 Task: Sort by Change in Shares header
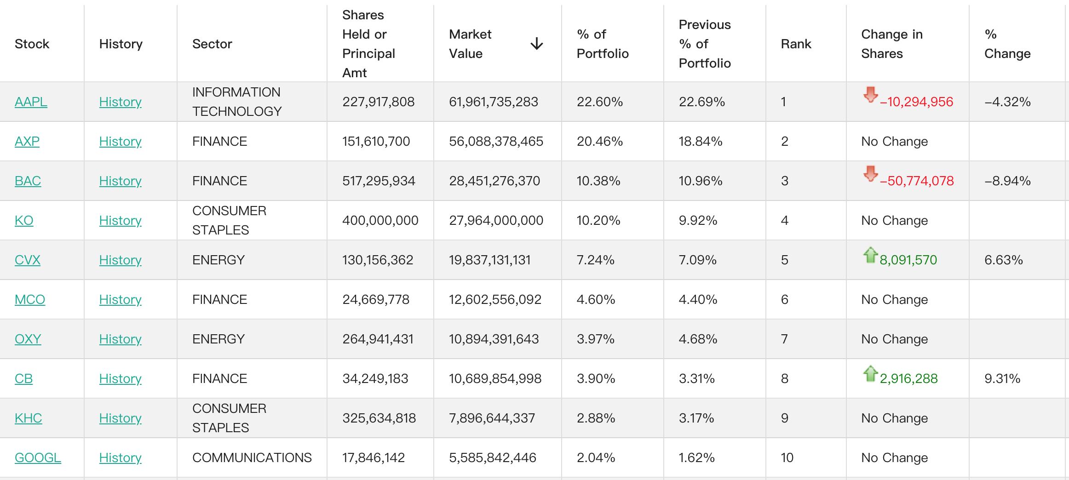point(891,44)
